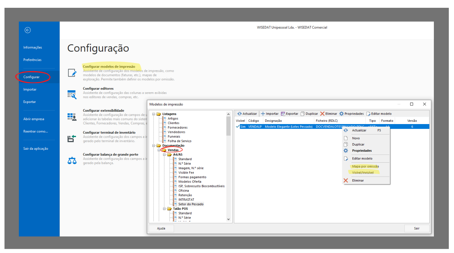The width and height of the screenshot is (454, 253).
Task: Click the back arrow in the blue sidebar
Action: 28,30
